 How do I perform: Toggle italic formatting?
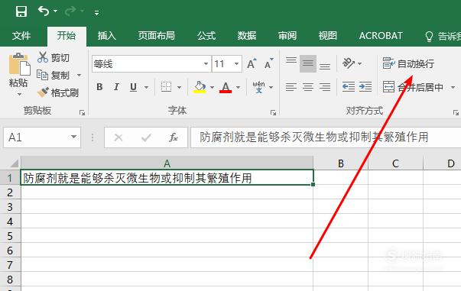pyautogui.click(x=116, y=87)
